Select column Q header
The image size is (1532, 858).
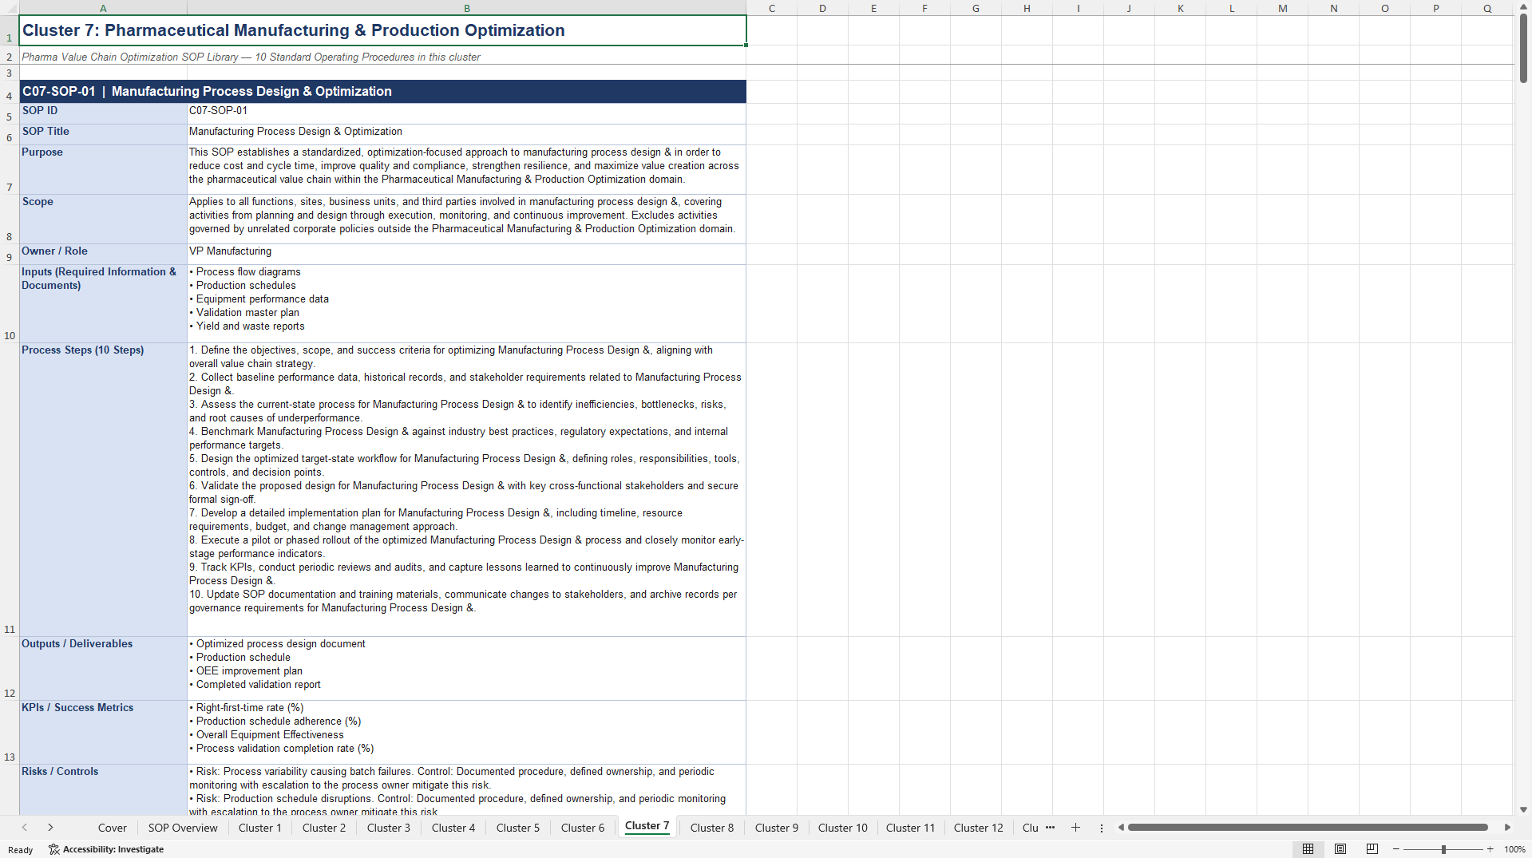click(1487, 8)
